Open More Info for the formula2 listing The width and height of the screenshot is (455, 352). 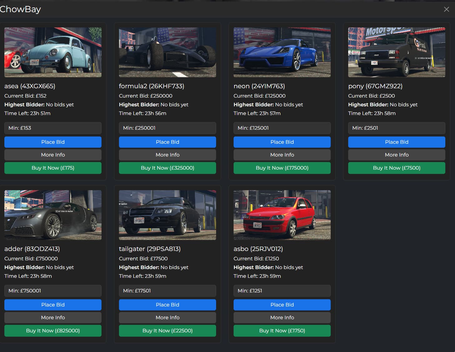(x=167, y=155)
